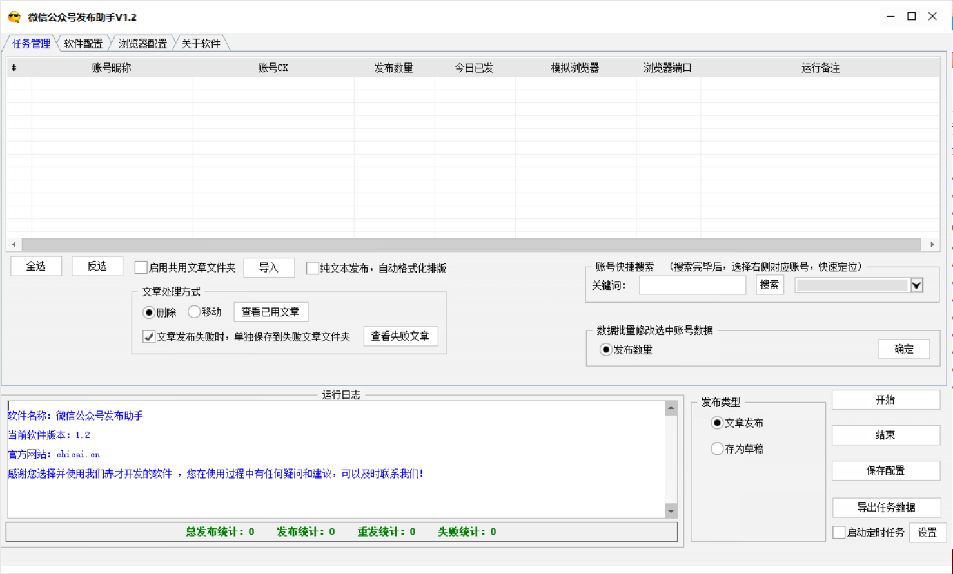Enable the 启用共用文章文件夹 checkbox
Image resolution: width=953 pixels, height=574 pixels.
[x=141, y=267]
